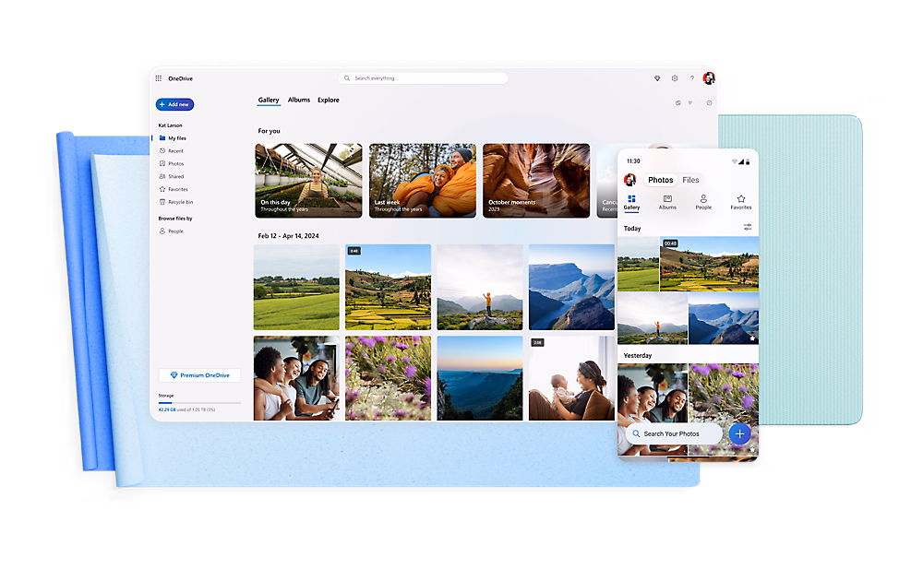Screen dimensions: 923x581
Task: Switch to the Explore tab
Action: (329, 100)
